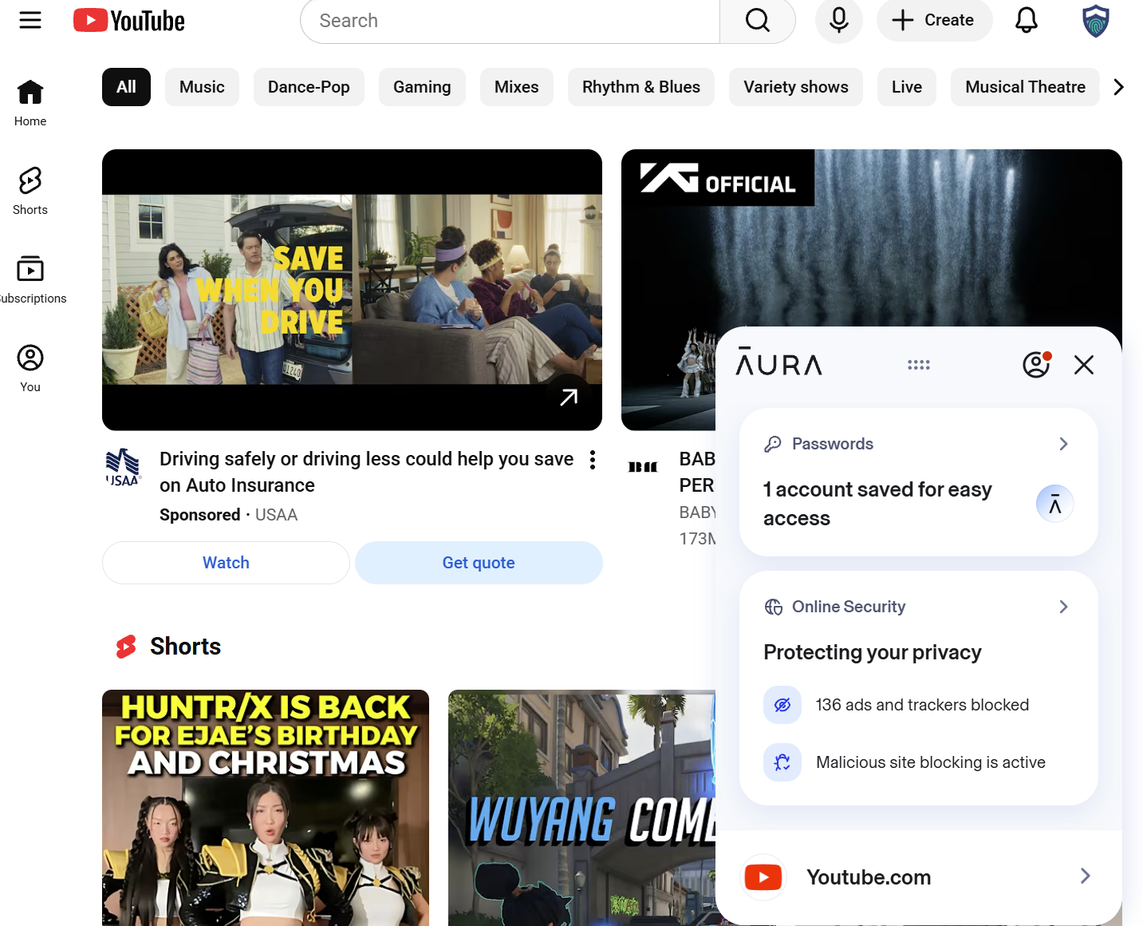Show more category chips via right chevron
1143x926 pixels.
point(1118,87)
